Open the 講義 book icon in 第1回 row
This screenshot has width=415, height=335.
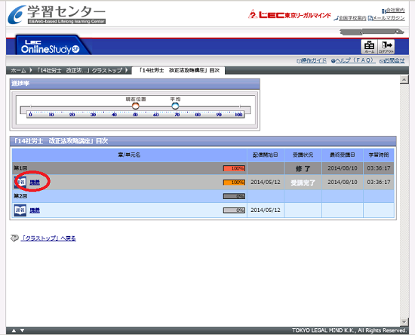click(20, 183)
